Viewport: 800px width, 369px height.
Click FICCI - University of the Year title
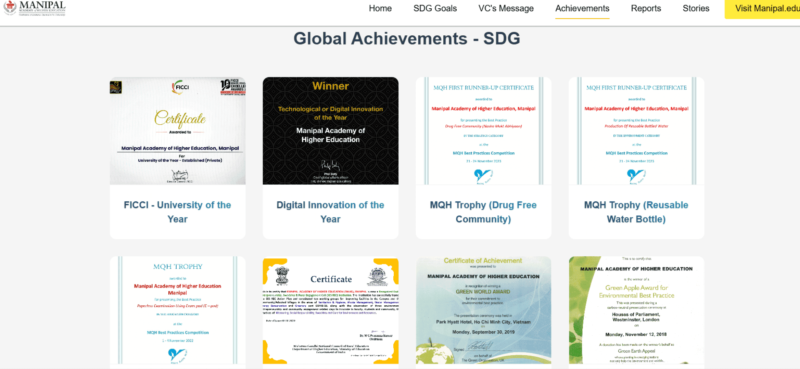coord(177,212)
